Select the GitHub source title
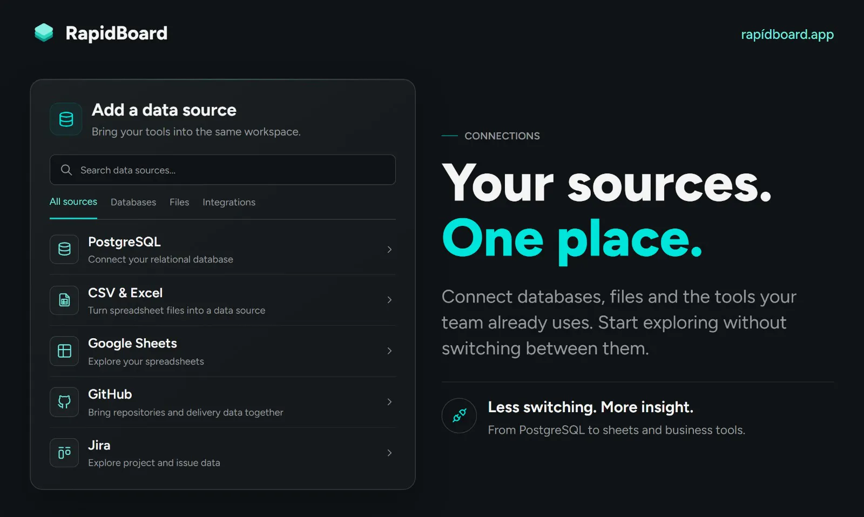 coord(110,394)
